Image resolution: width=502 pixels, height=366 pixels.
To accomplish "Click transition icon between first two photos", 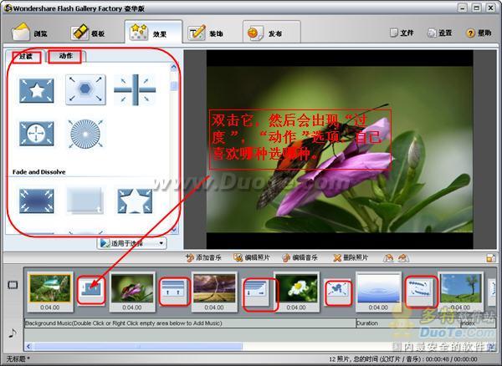I will [92, 290].
